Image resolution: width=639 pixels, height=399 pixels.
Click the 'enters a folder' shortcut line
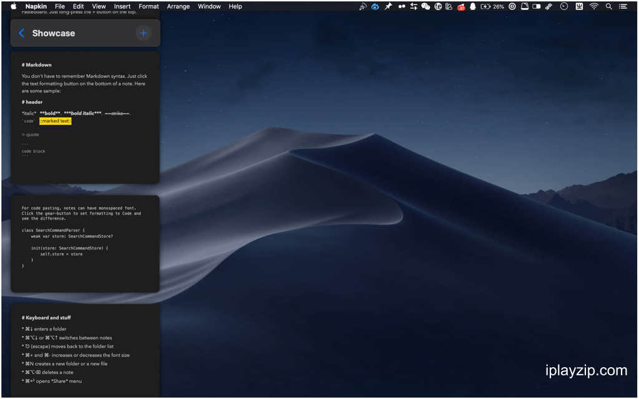pos(44,329)
